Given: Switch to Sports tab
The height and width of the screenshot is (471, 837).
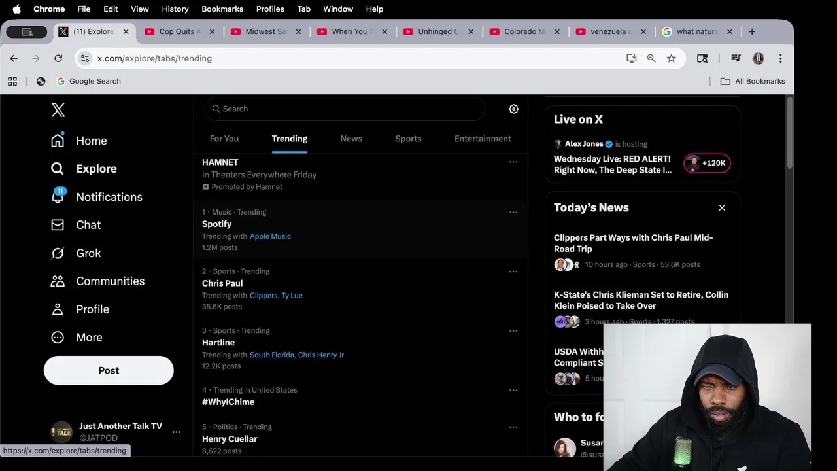Looking at the screenshot, I should click(x=408, y=139).
